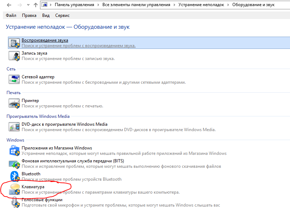Launch Запись звука troubleshooter
The image size is (290, 208).
click(x=34, y=53)
